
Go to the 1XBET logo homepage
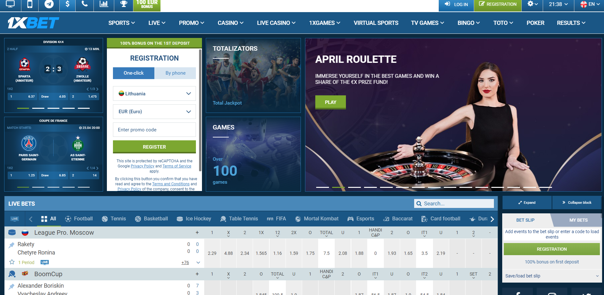tap(33, 23)
